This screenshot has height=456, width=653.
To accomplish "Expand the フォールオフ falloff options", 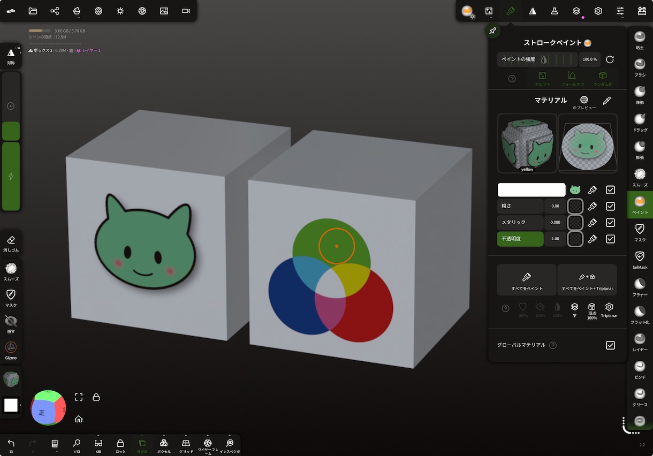I will (572, 79).
